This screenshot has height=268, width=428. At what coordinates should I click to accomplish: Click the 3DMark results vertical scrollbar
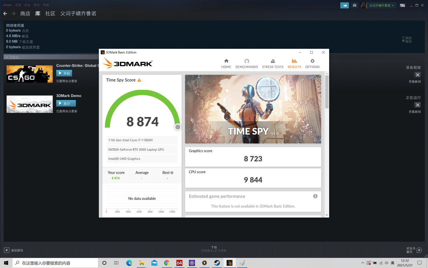(x=326, y=92)
